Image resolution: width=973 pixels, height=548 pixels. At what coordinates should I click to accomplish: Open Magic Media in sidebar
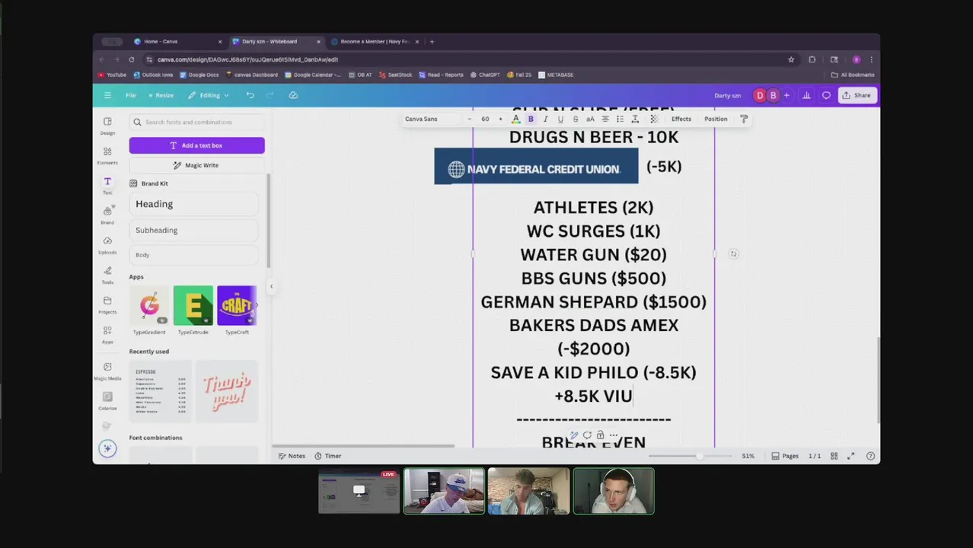[x=107, y=370]
